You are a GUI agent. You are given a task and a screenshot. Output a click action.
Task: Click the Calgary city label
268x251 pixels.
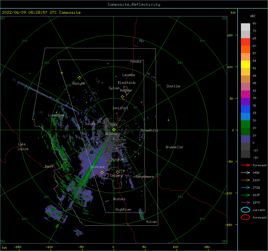click(x=116, y=175)
